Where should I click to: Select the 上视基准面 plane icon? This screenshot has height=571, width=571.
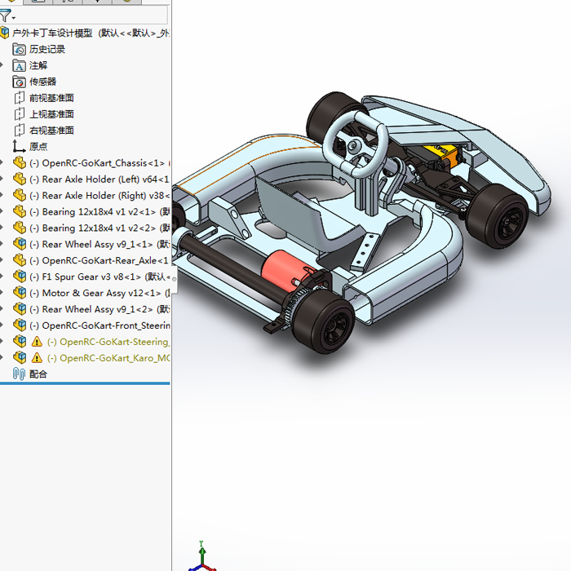20,114
